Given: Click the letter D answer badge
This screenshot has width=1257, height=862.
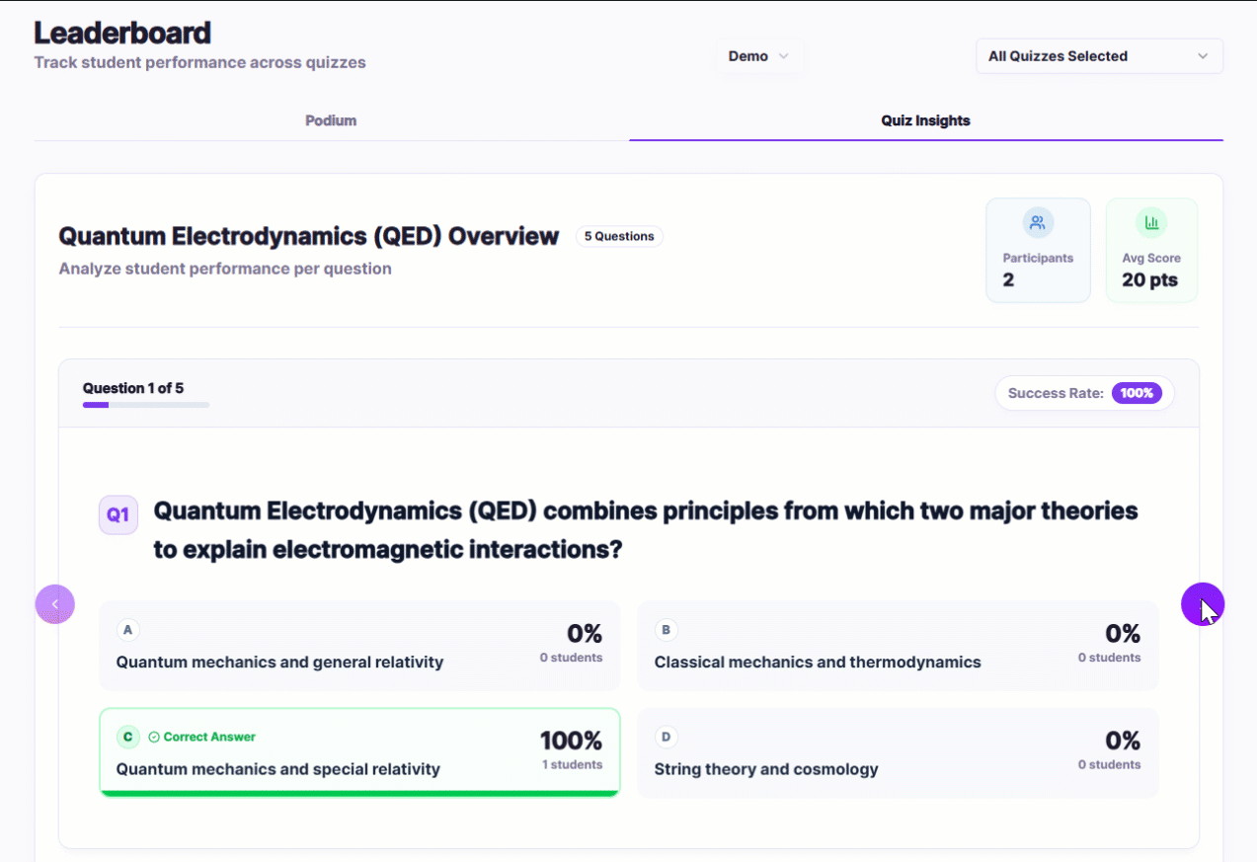Looking at the screenshot, I should point(667,737).
